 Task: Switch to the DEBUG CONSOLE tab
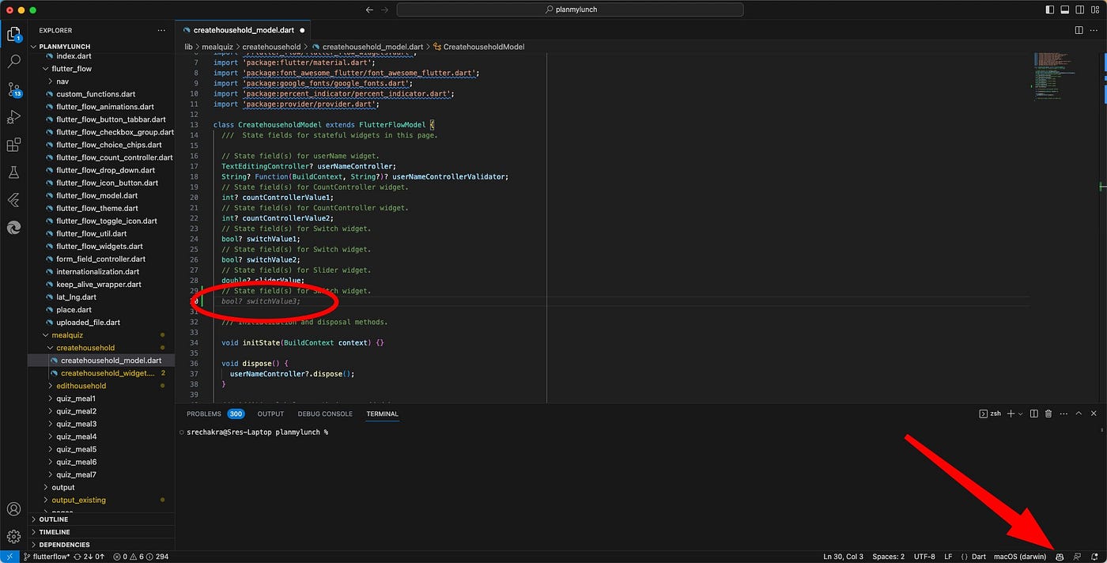click(325, 414)
